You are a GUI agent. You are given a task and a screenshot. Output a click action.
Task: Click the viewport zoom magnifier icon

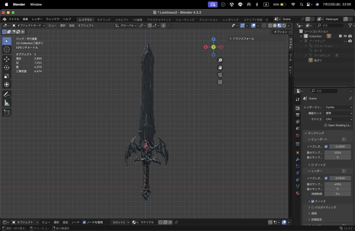pos(220,60)
